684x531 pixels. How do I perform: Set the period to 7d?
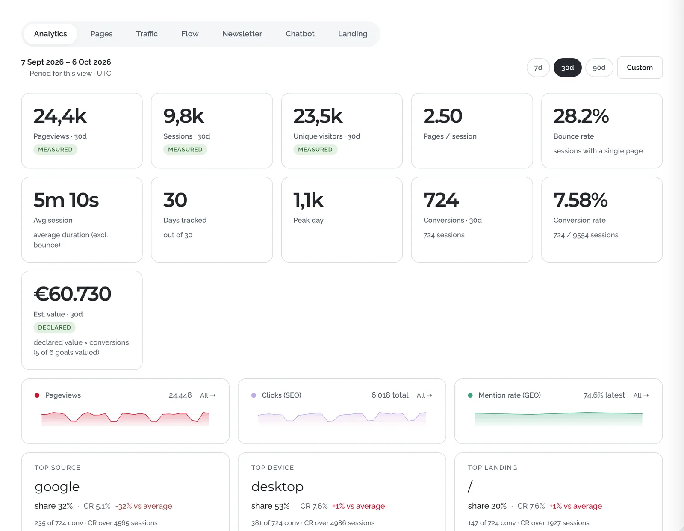click(x=538, y=68)
